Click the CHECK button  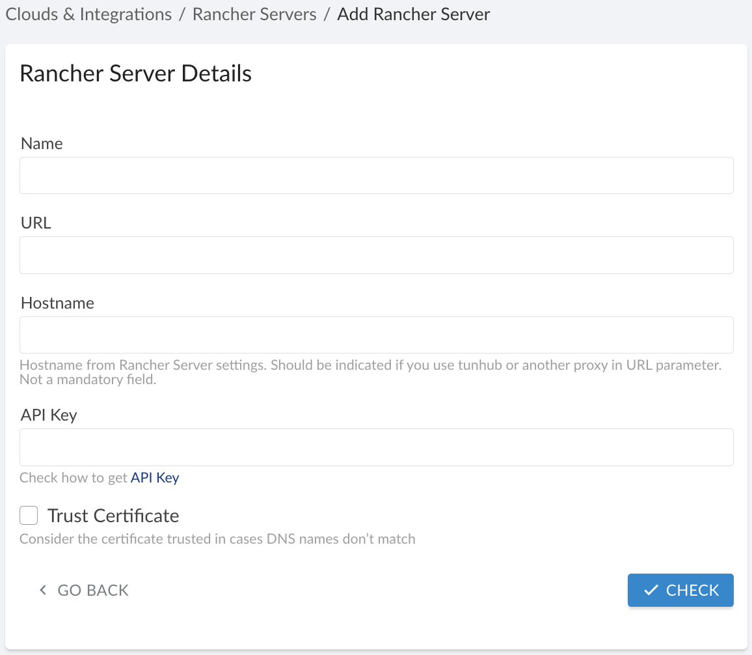pyautogui.click(x=680, y=590)
